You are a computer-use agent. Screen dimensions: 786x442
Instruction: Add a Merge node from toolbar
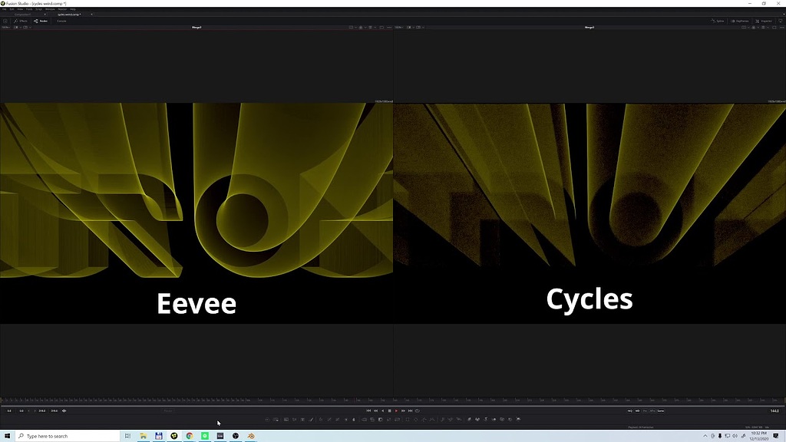(x=364, y=420)
